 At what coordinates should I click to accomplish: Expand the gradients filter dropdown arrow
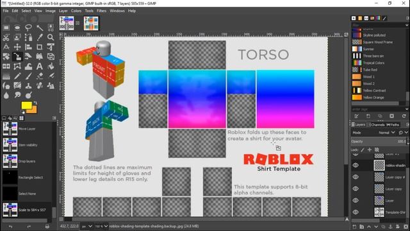(x=407, y=25)
